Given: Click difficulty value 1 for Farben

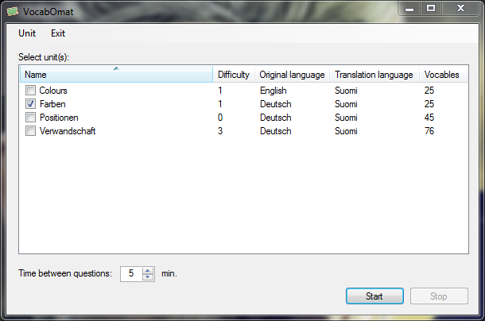Looking at the screenshot, I should 220,104.
